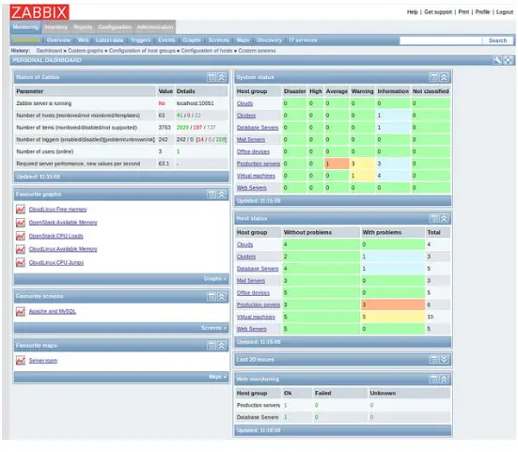This screenshot has height=452, width=518.
Task: Collapse the Host status widget
Action: coord(444,219)
